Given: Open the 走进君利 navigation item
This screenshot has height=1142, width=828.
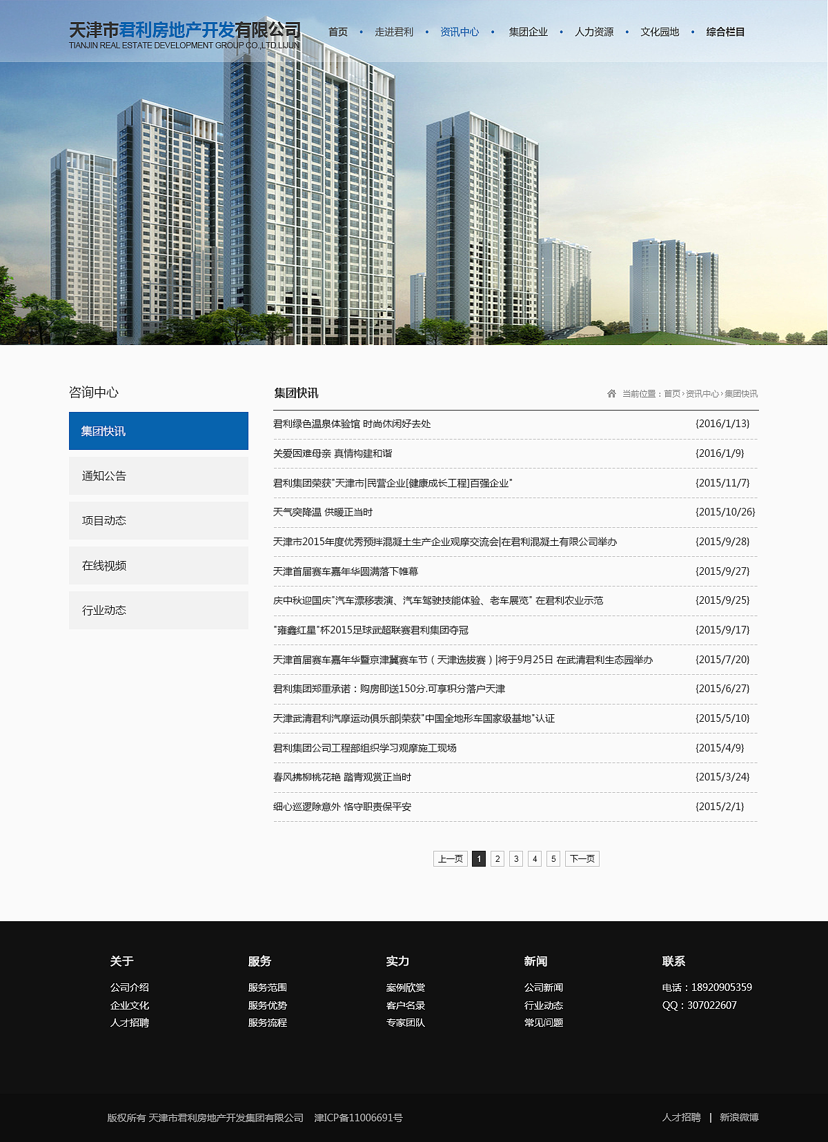Looking at the screenshot, I should point(394,32).
